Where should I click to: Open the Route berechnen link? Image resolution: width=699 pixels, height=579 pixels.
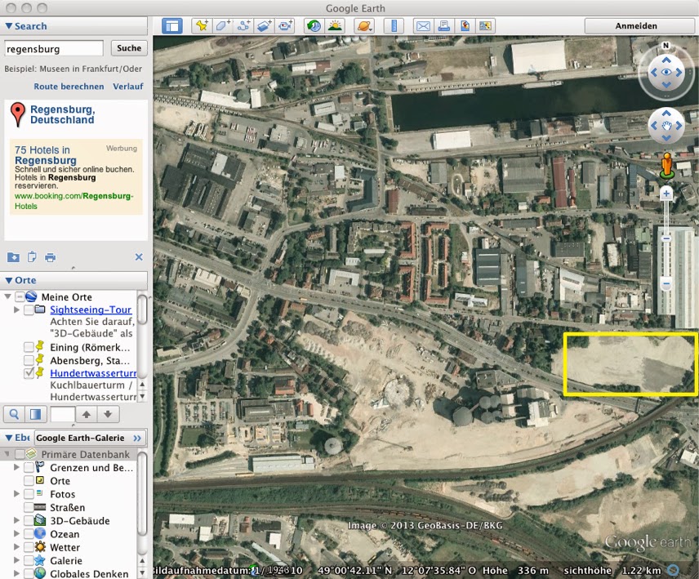coord(69,87)
